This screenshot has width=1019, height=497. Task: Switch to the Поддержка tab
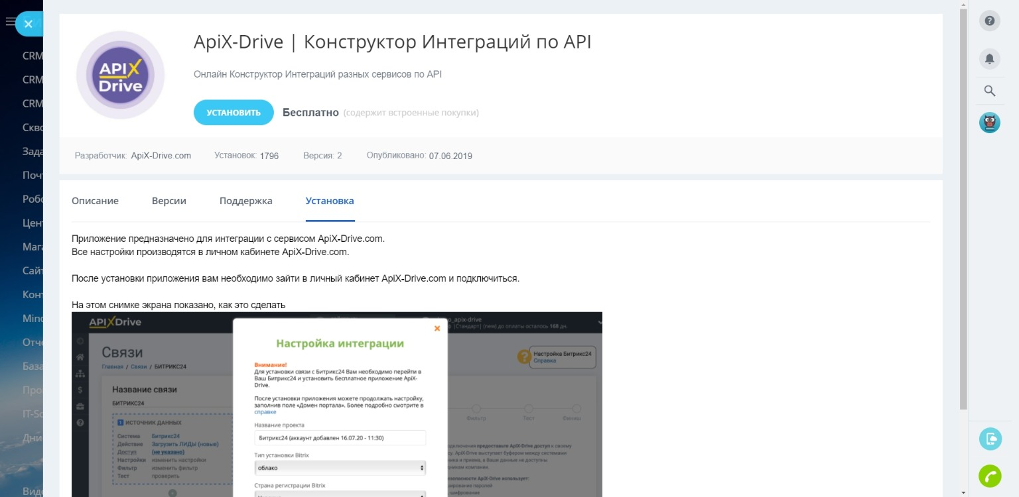[246, 201]
